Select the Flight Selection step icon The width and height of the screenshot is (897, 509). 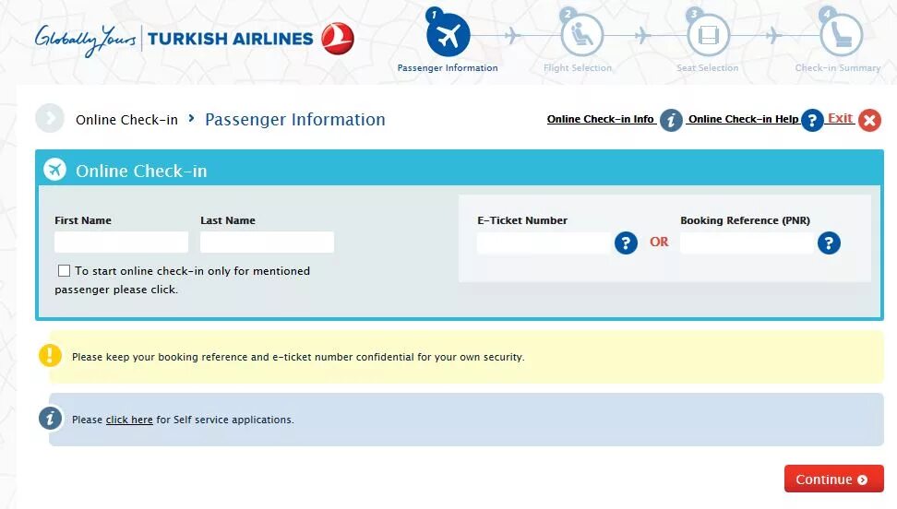(581, 35)
